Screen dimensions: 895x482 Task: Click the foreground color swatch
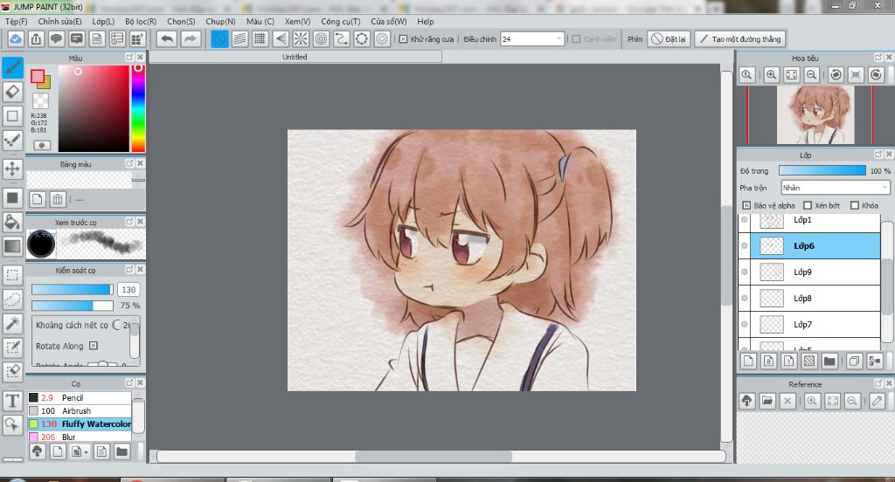tap(38, 77)
